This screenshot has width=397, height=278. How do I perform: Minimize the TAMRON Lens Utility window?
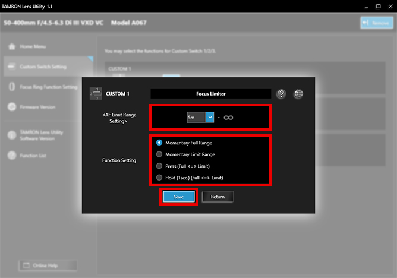pos(366,7)
